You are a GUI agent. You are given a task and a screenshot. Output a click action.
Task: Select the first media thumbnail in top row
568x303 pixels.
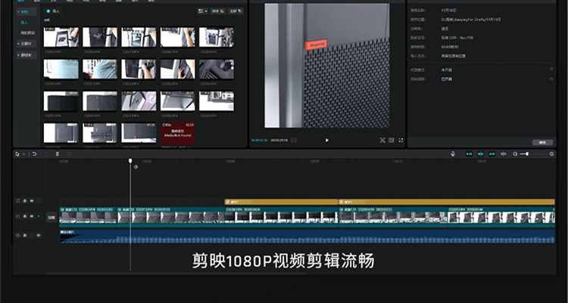[x=61, y=37]
